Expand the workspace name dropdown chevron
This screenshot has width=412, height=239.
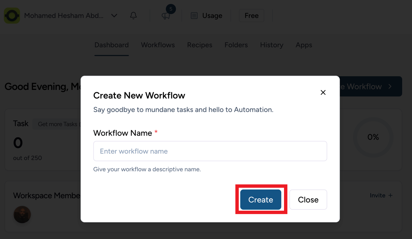[114, 15]
